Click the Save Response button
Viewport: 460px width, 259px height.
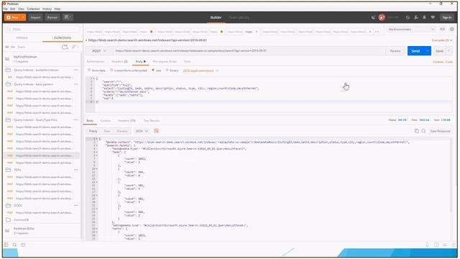tap(440, 131)
